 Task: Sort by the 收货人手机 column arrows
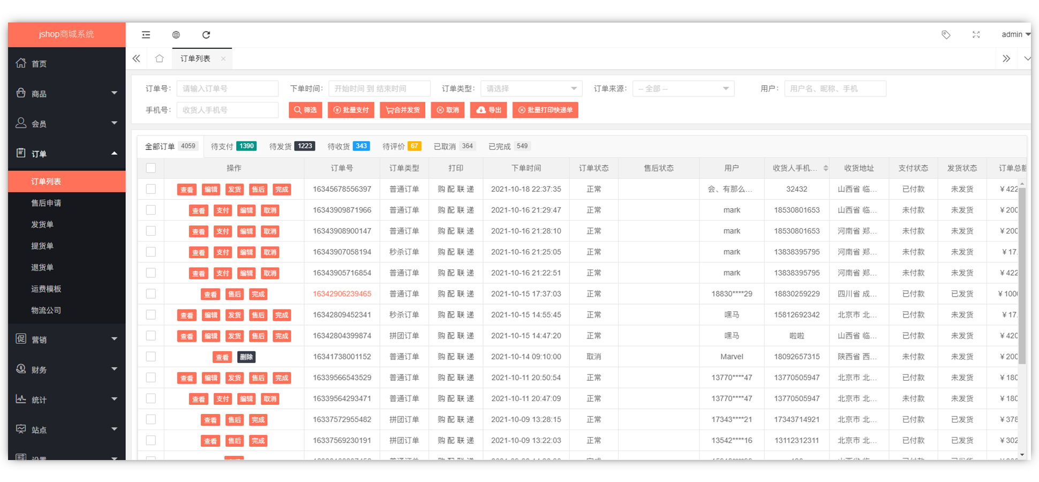click(x=826, y=168)
